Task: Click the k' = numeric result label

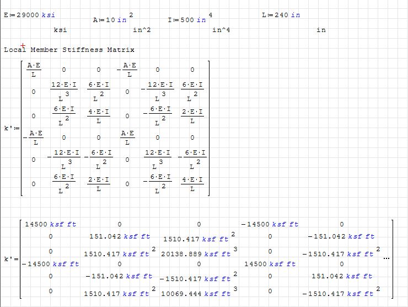Action: 10,259
